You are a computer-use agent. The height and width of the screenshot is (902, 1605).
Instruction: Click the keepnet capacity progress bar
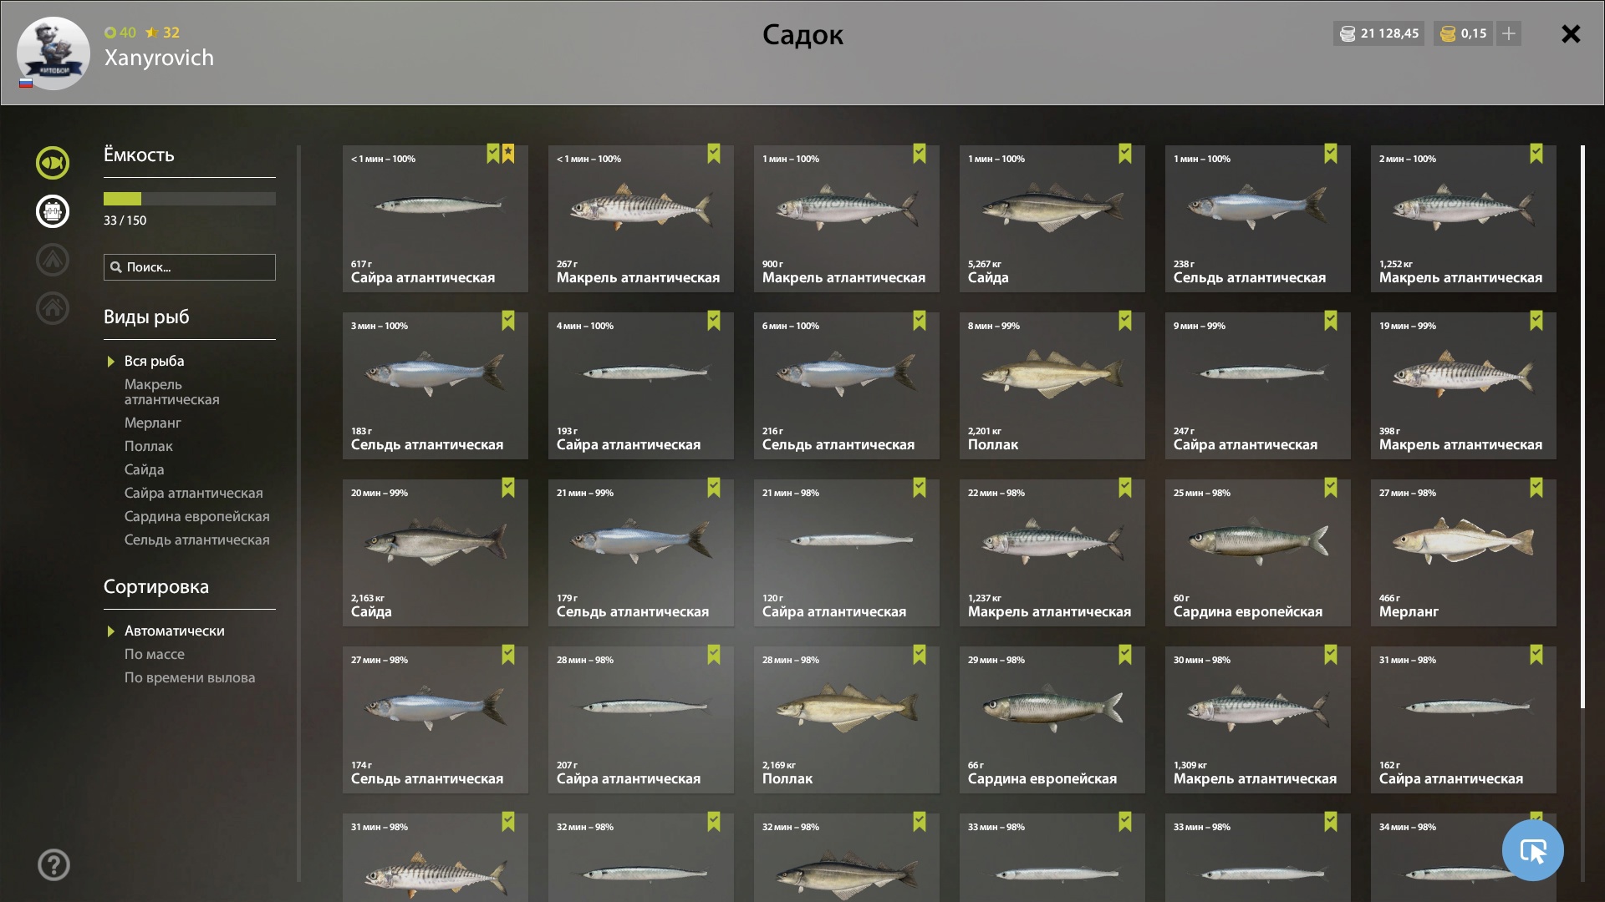coord(190,199)
